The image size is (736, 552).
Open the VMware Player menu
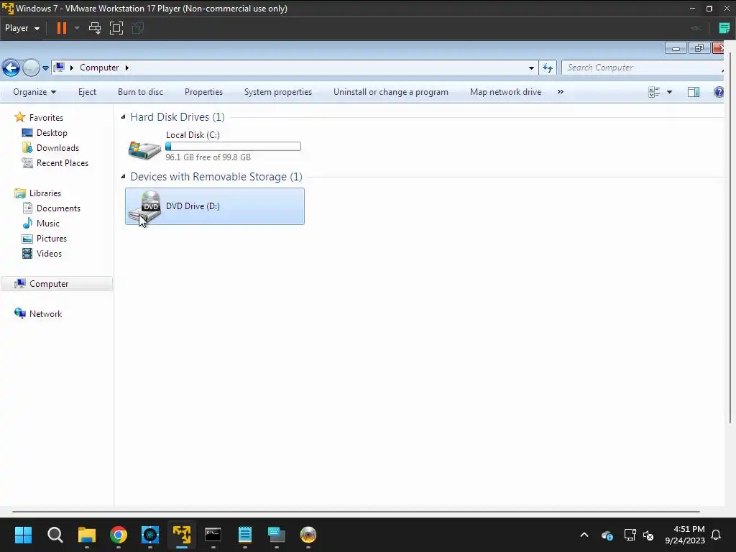(22, 28)
